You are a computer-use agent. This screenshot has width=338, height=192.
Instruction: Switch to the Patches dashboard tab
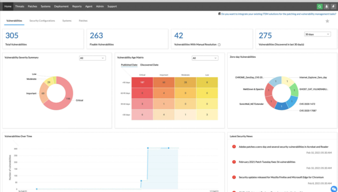pos(83,21)
